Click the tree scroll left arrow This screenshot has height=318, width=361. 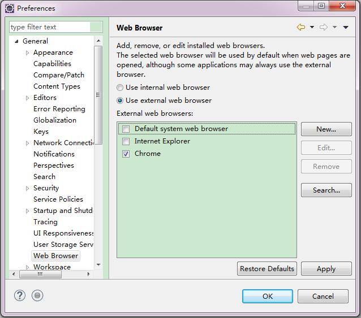point(14,274)
